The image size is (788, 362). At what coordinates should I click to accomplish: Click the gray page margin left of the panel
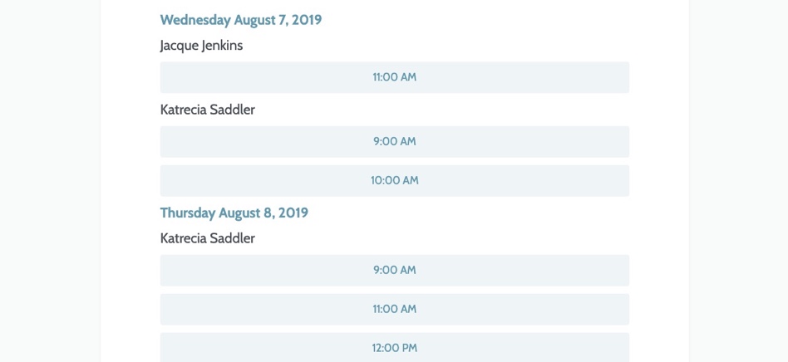click(x=50, y=181)
